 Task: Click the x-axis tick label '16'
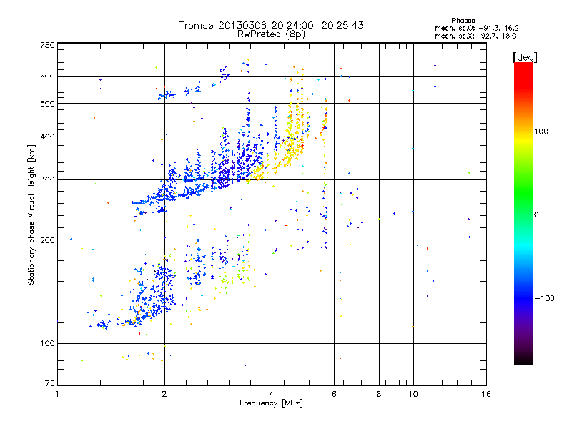(x=486, y=394)
